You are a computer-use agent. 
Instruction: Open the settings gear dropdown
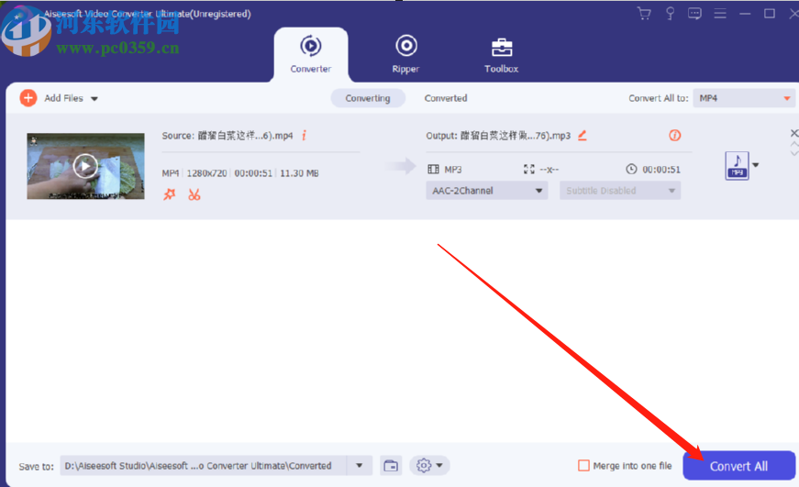click(429, 466)
